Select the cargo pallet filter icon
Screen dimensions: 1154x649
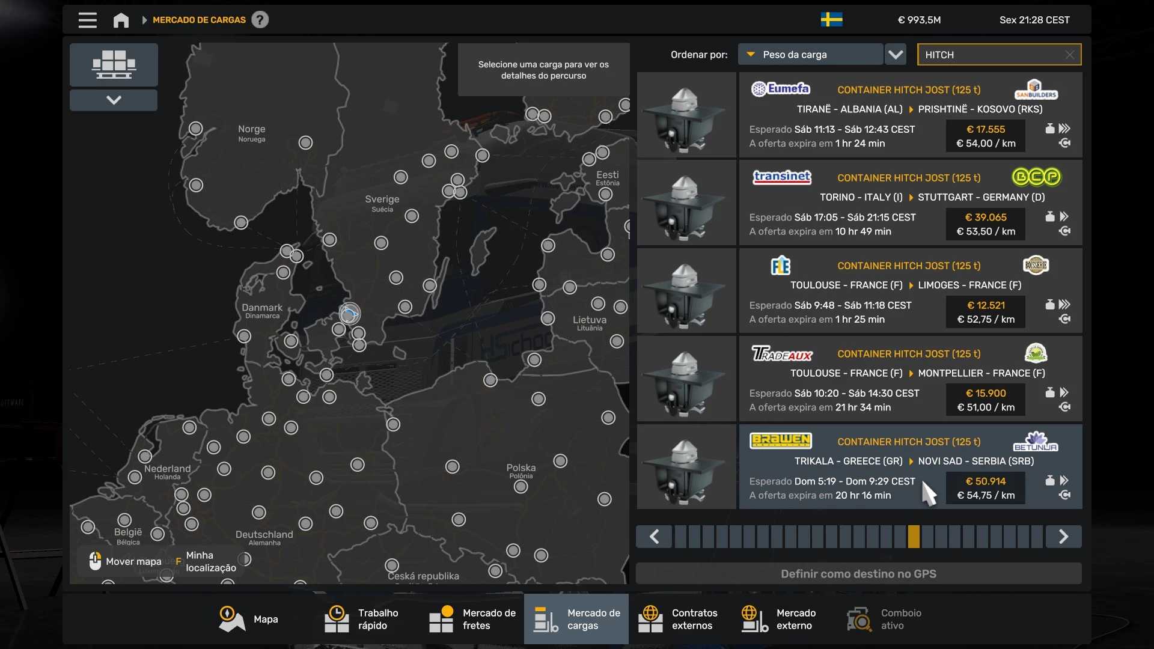(114, 64)
